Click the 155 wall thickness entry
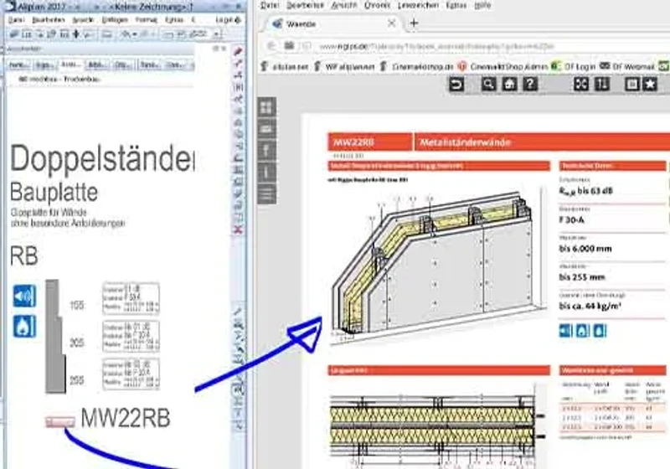Image resolution: width=670 pixels, height=469 pixels. pos(77,305)
